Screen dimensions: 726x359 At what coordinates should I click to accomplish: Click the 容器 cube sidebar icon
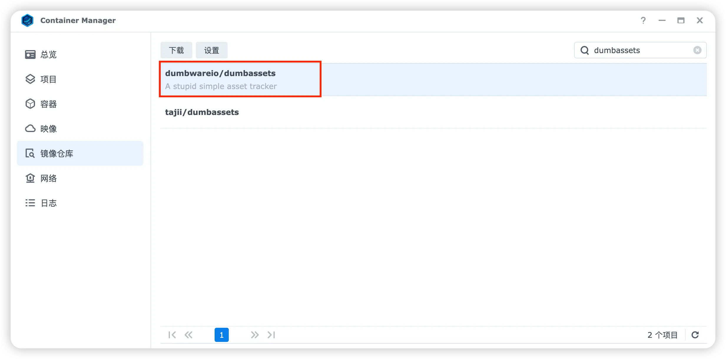tap(30, 104)
